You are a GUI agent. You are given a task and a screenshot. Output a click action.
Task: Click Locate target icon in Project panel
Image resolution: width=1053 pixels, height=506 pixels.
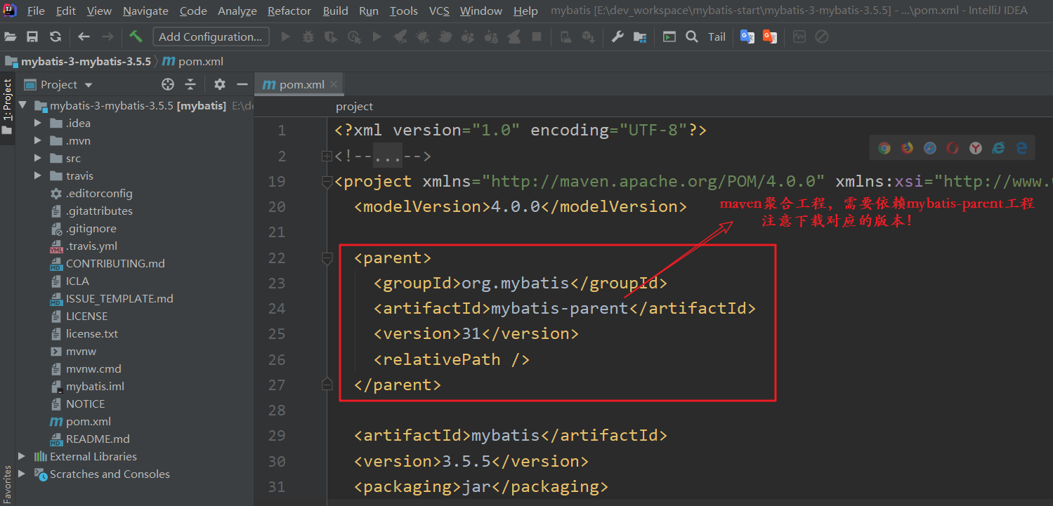pos(168,84)
